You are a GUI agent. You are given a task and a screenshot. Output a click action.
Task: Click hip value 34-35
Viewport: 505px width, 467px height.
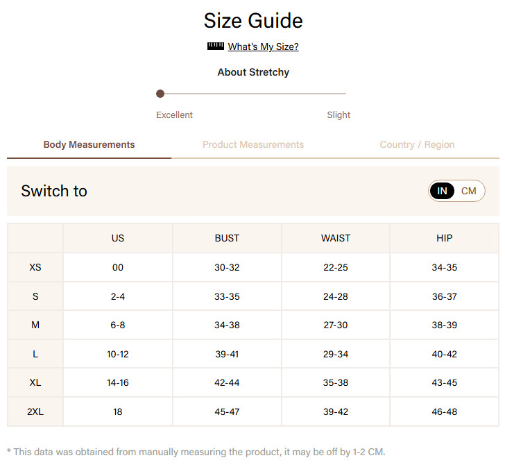(x=445, y=267)
